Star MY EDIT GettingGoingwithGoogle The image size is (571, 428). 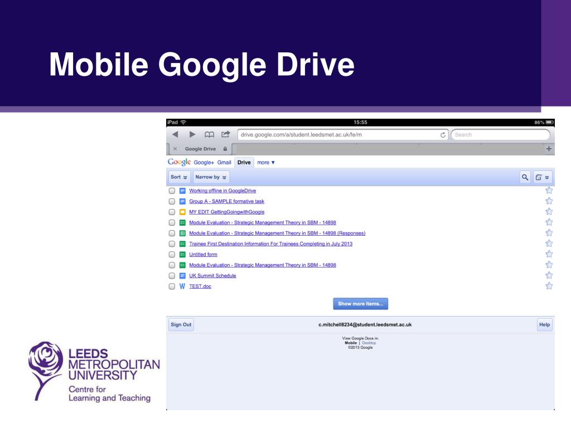pyautogui.click(x=549, y=211)
